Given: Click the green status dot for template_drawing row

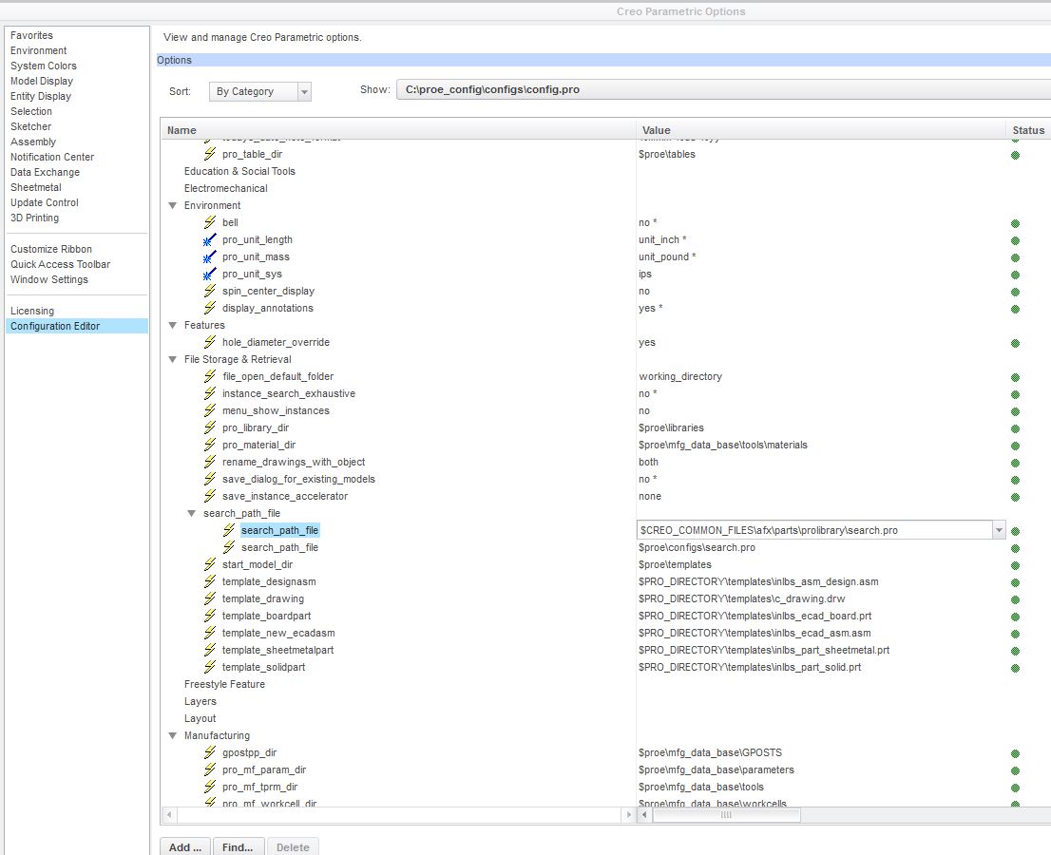Looking at the screenshot, I should (1015, 599).
